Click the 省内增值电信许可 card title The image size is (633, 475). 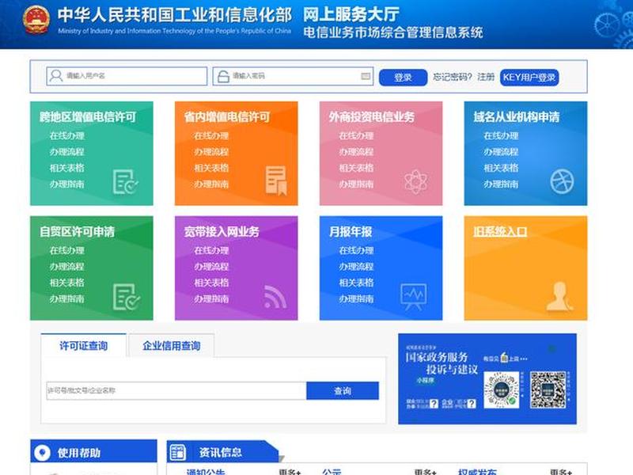[227, 117]
